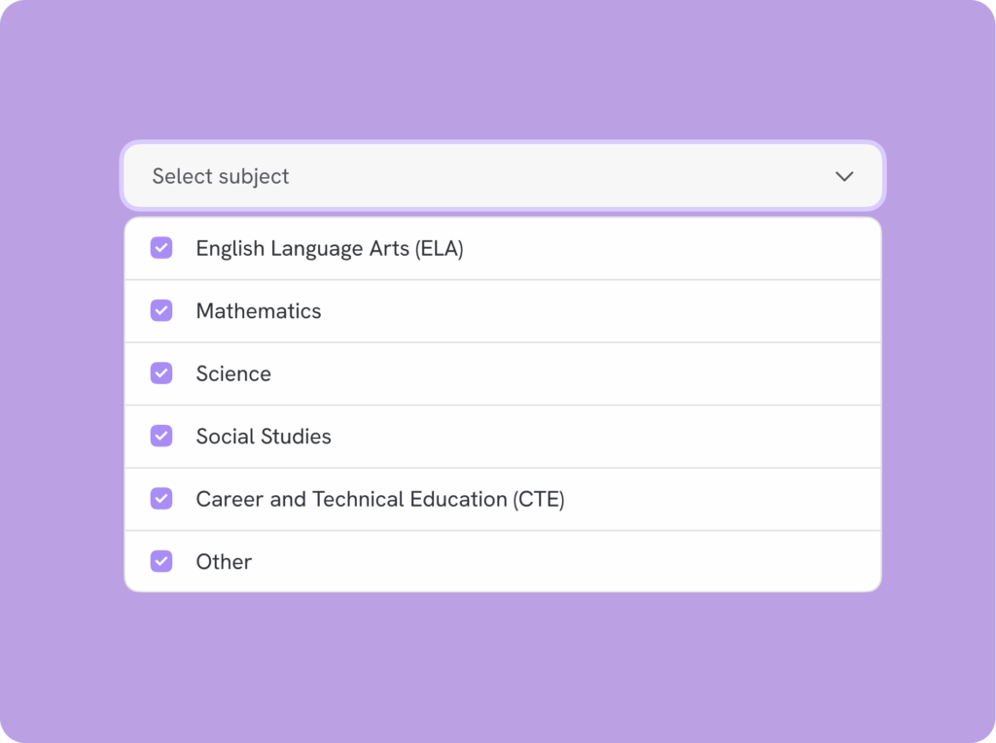This screenshot has height=743, width=996.
Task: Select the Science option text
Action: click(233, 373)
